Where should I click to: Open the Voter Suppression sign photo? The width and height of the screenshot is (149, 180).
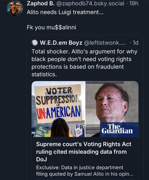point(58,109)
